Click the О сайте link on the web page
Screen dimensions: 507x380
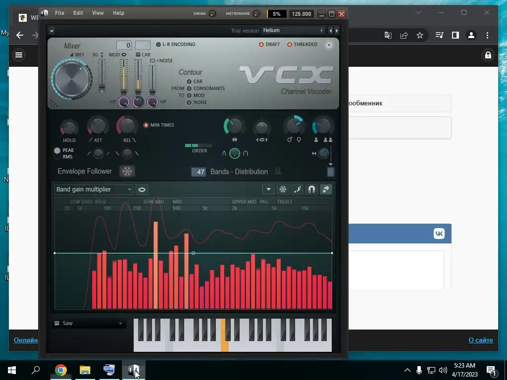coord(480,340)
